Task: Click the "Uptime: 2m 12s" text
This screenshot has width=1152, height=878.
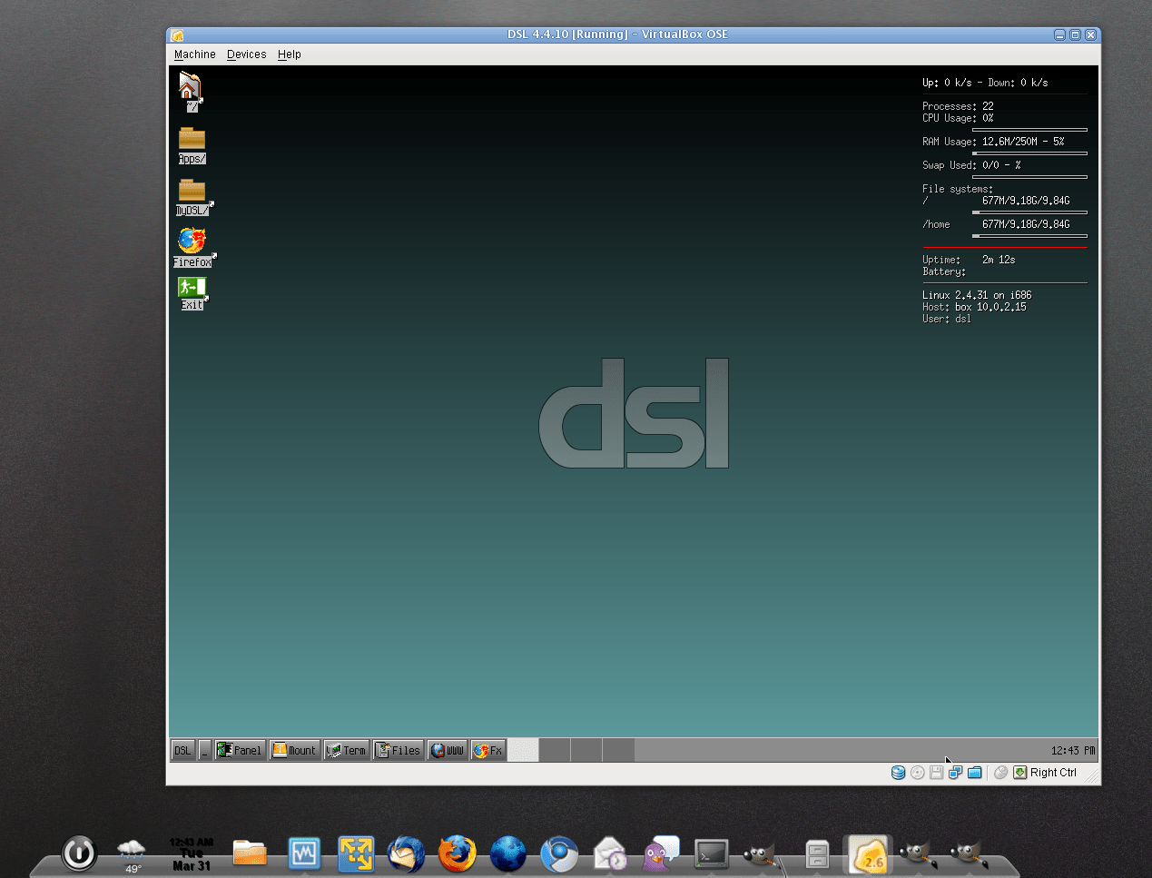Action: [x=969, y=260]
